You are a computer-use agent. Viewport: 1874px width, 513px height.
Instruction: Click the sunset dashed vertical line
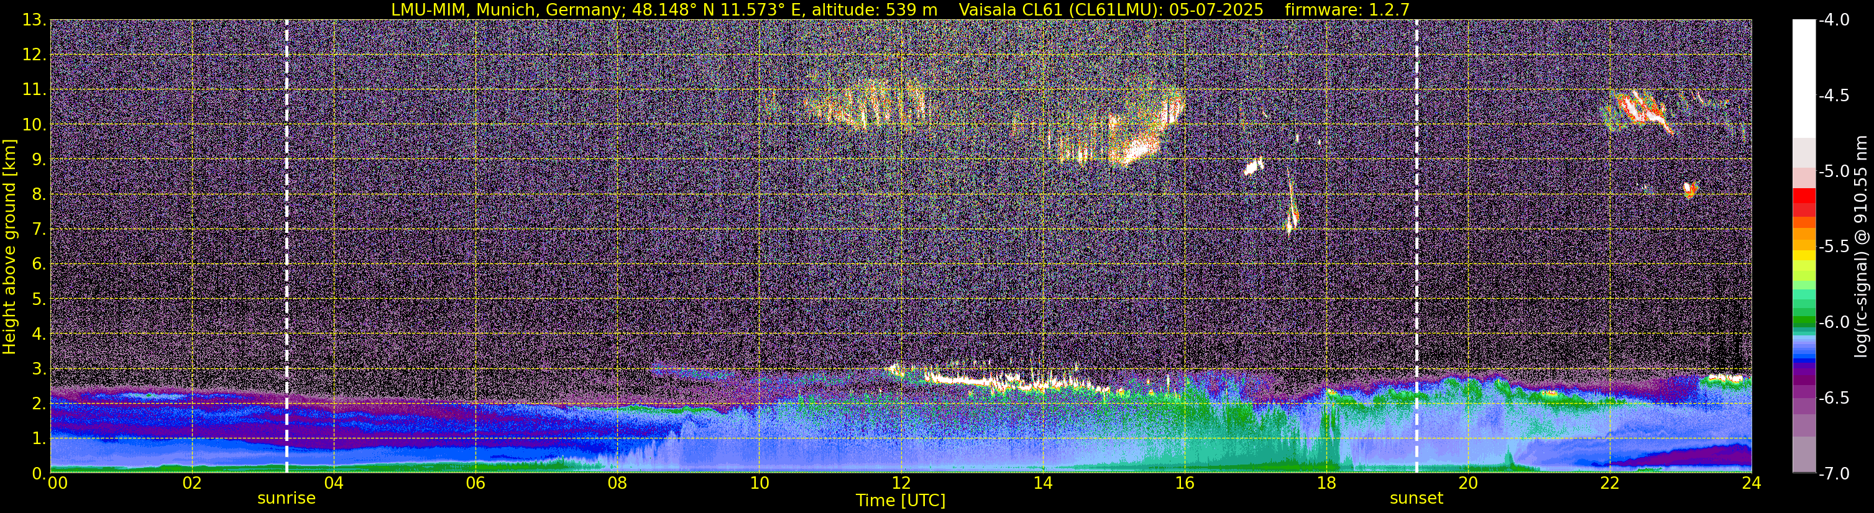pyautogui.click(x=1417, y=245)
